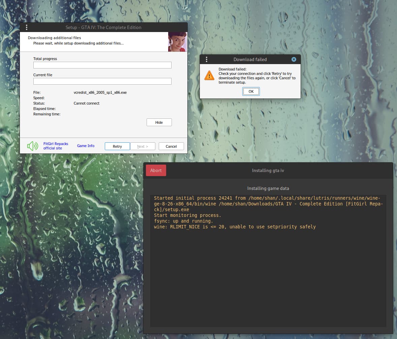Image resolution: width=397 pixels, height=339 pixels.
Task: Open the FitGirl Repacks official site link
Action: click(x=56, y=146)
